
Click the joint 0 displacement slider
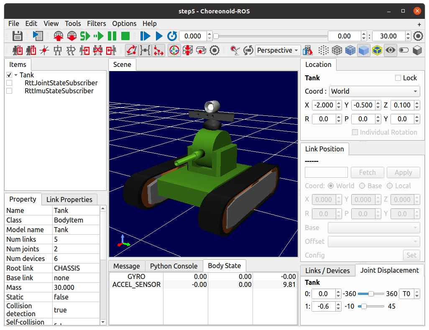point(370,294)
